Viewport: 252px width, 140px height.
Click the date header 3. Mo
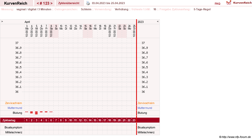[x=27, y=27]
